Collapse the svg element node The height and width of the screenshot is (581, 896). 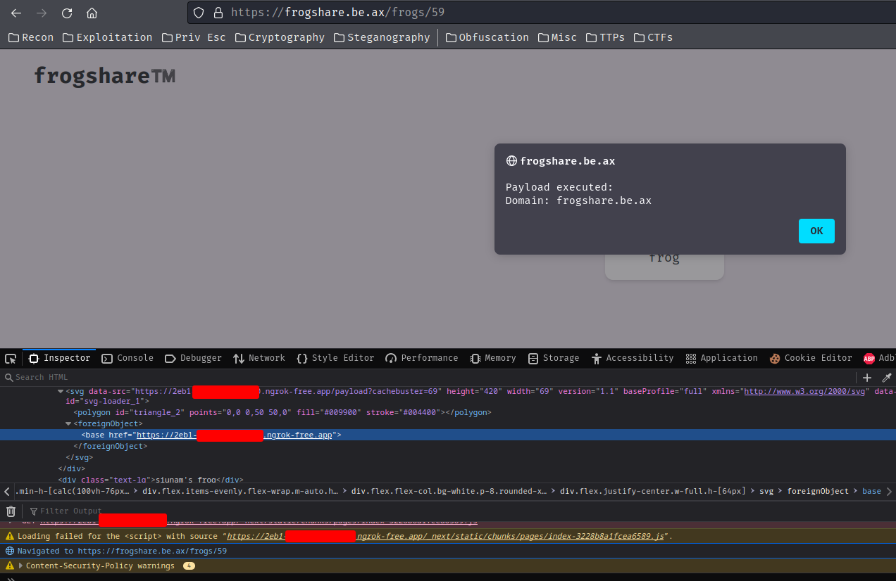[61, 391]
